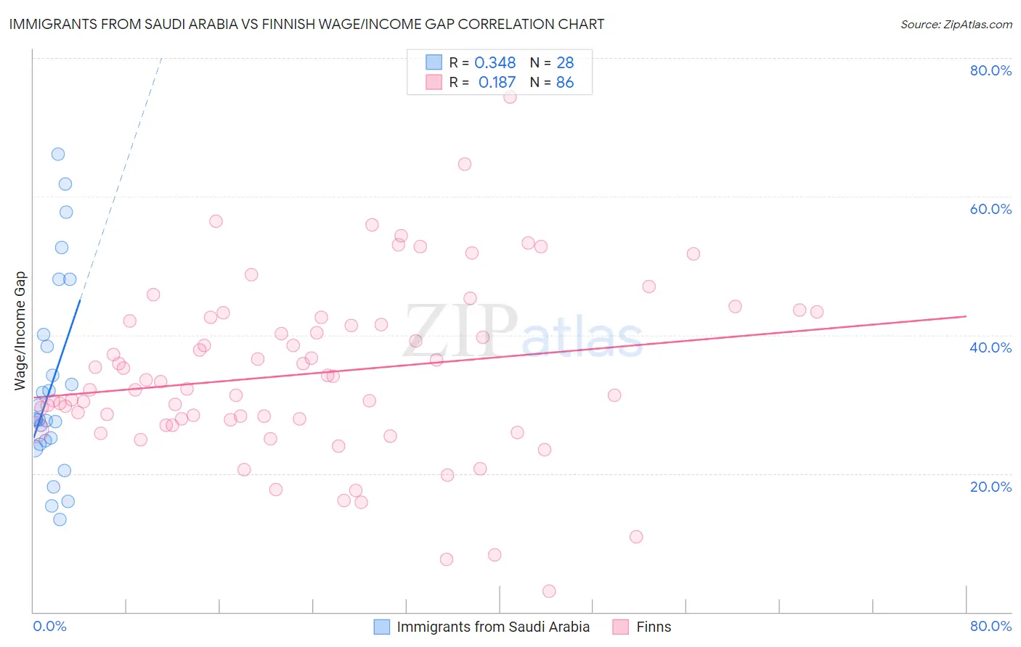This screenshot has height=647, width=1021.
Task: Click the 0.0% x-axis label
Action: click(49, 626)
